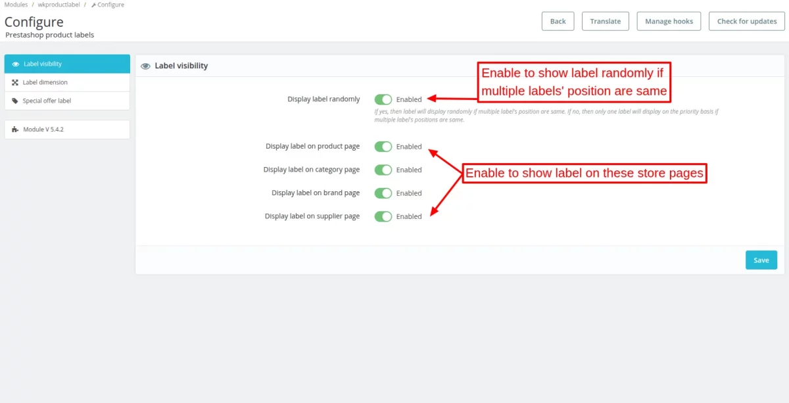Click the help text under Display label randomly
The height and width of the screenshot is (403, 789).
click(x=546, y=116)
